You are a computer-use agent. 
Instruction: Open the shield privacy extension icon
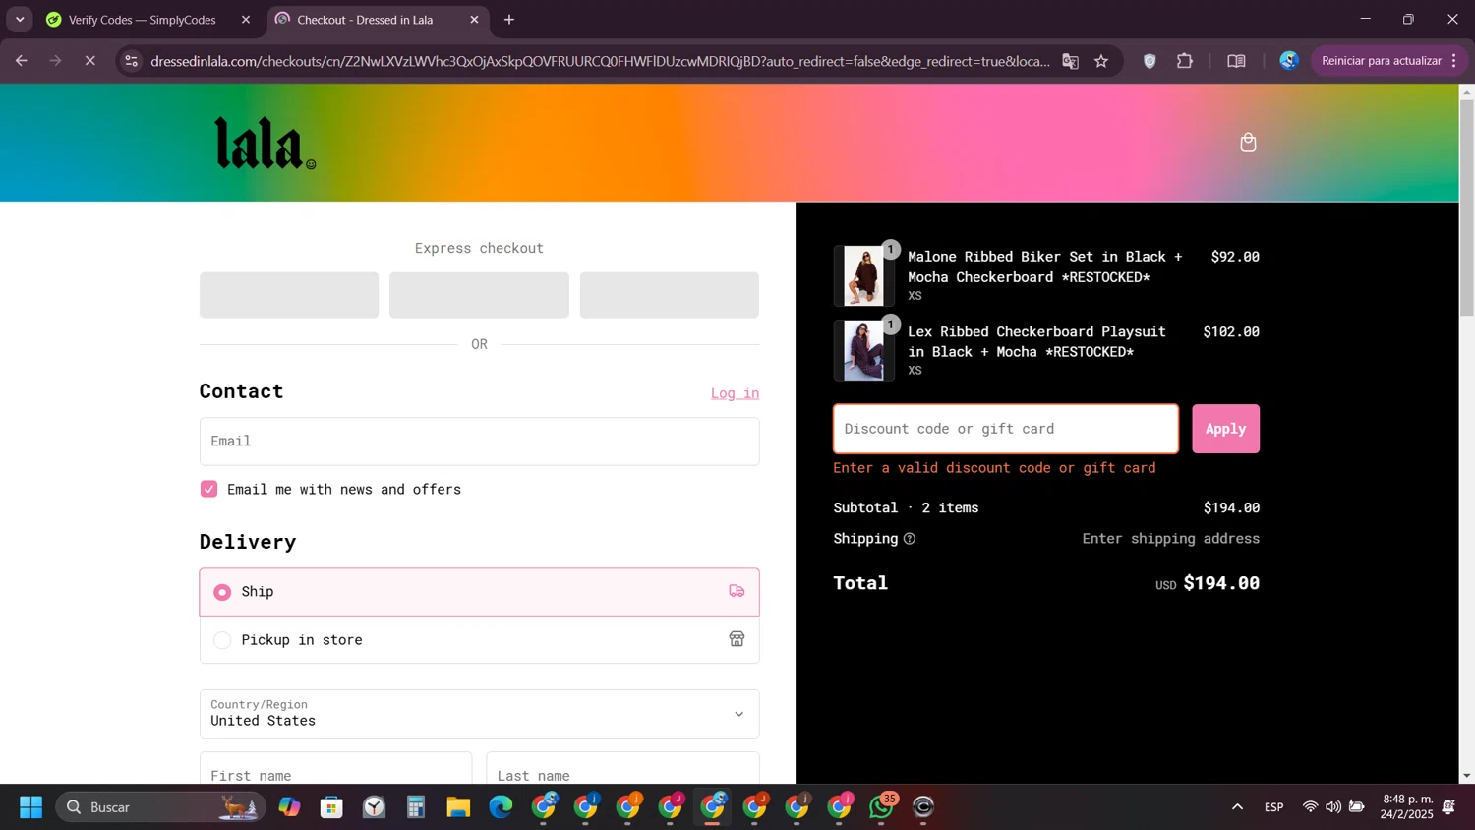(1150, 61)
